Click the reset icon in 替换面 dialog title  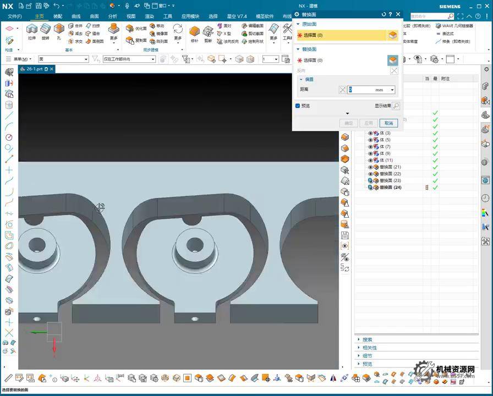click(x=384, y=14)
